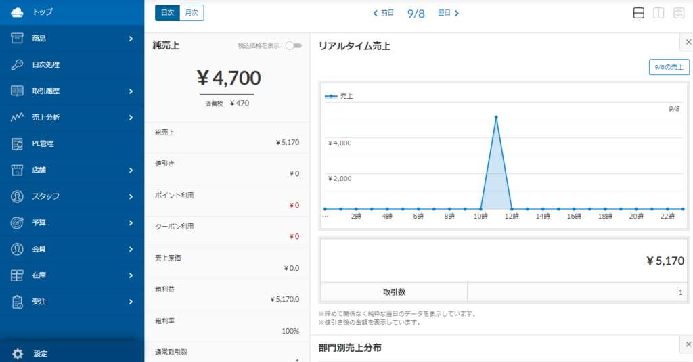
Task: Open the dashboard display settings icon
Action: (x=678, y=13)
